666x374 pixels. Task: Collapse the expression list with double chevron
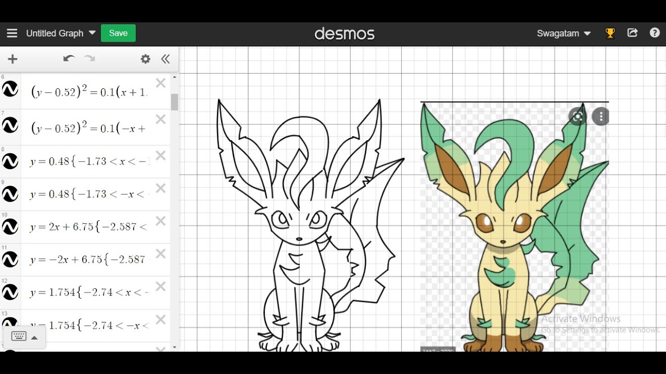(x=165, y=59)
